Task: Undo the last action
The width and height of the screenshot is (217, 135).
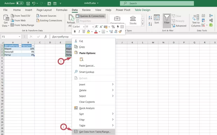Action: click(34, 3)
